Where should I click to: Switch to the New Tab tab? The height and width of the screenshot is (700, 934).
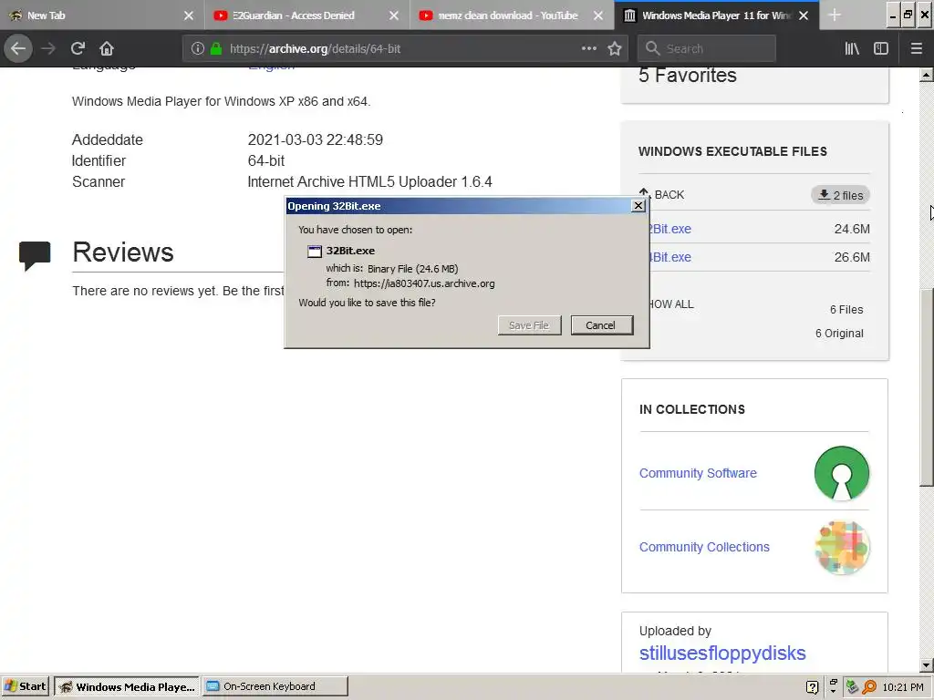click(x=102, y=15)
